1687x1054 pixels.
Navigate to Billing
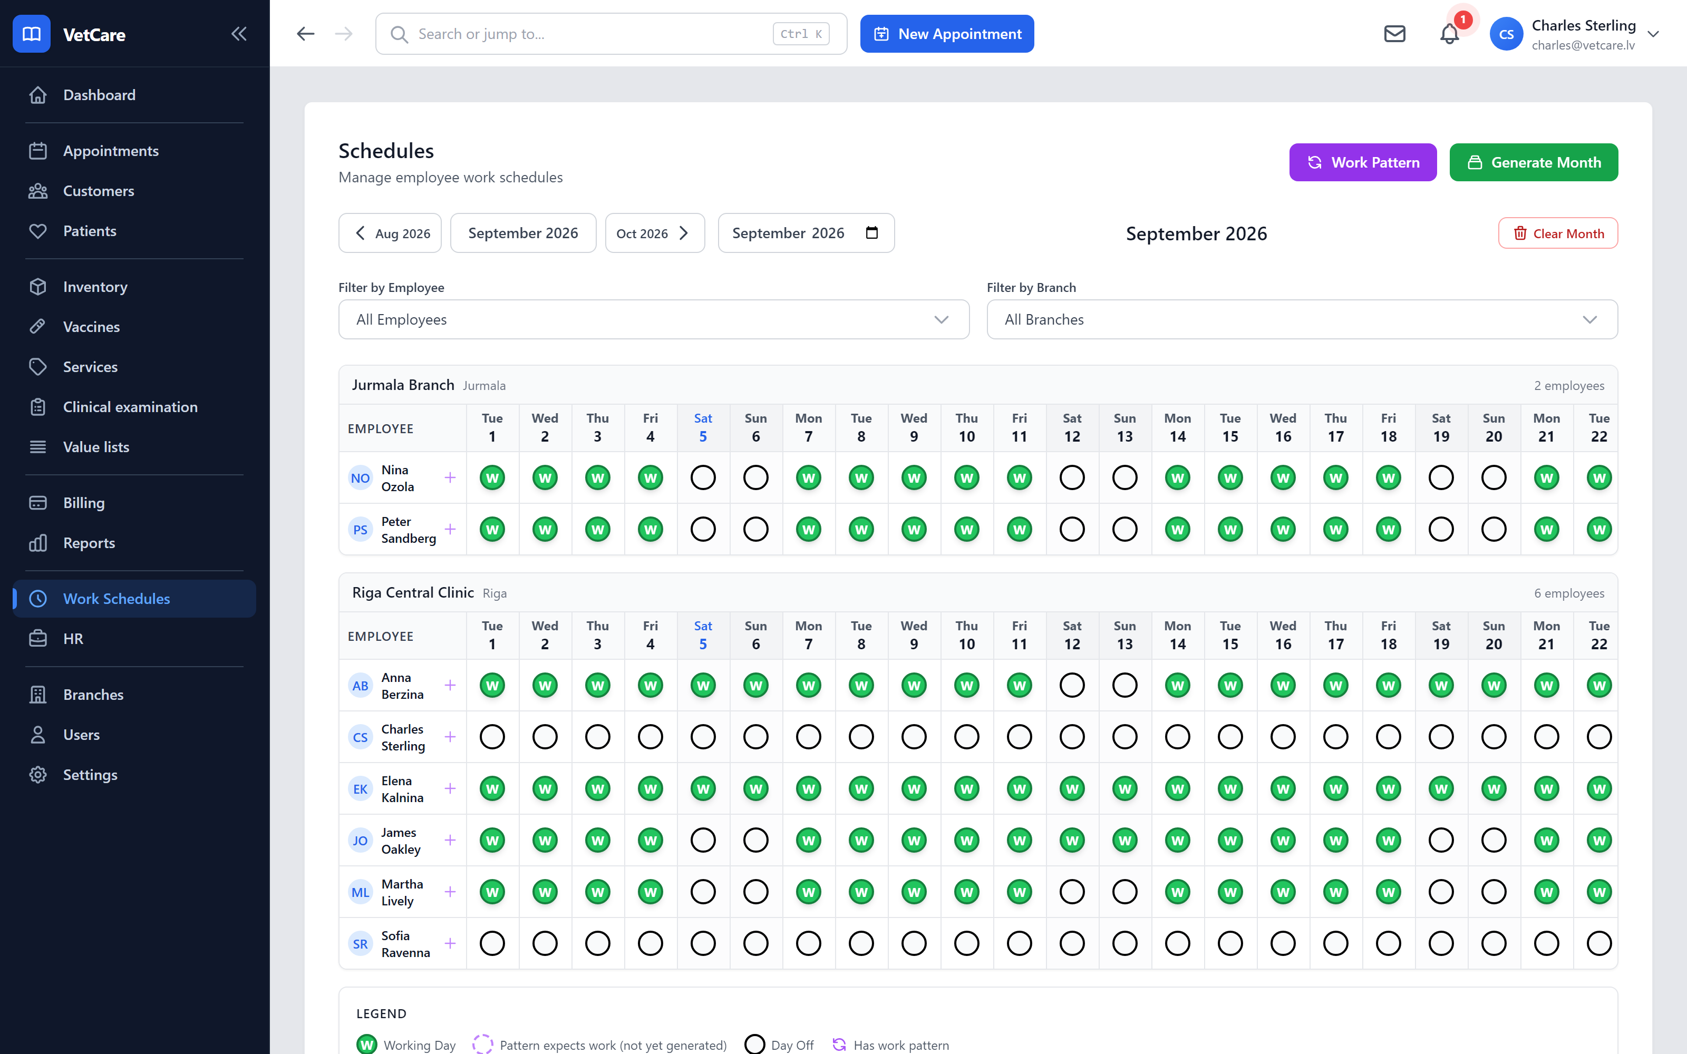(134, 503)
